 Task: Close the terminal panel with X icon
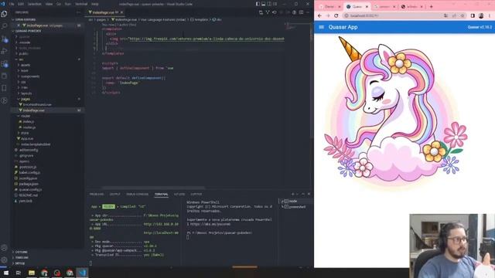point(309,194)
